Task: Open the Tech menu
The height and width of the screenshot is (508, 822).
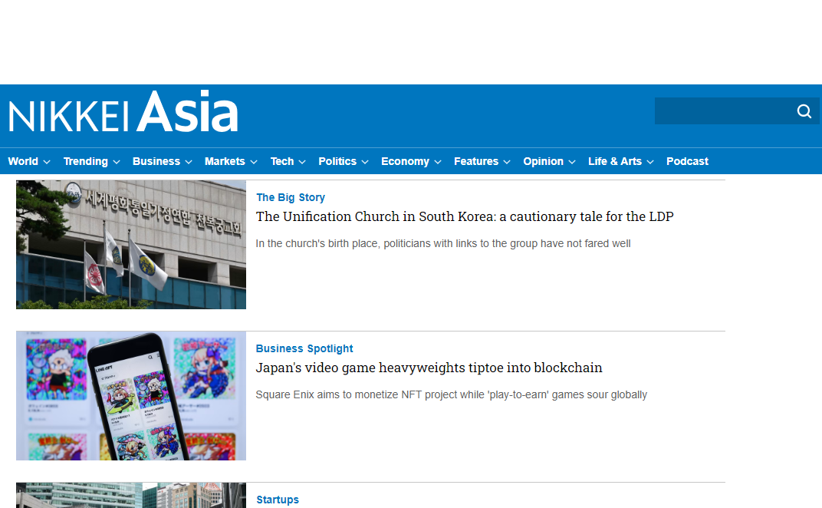Action: (282, 161)
